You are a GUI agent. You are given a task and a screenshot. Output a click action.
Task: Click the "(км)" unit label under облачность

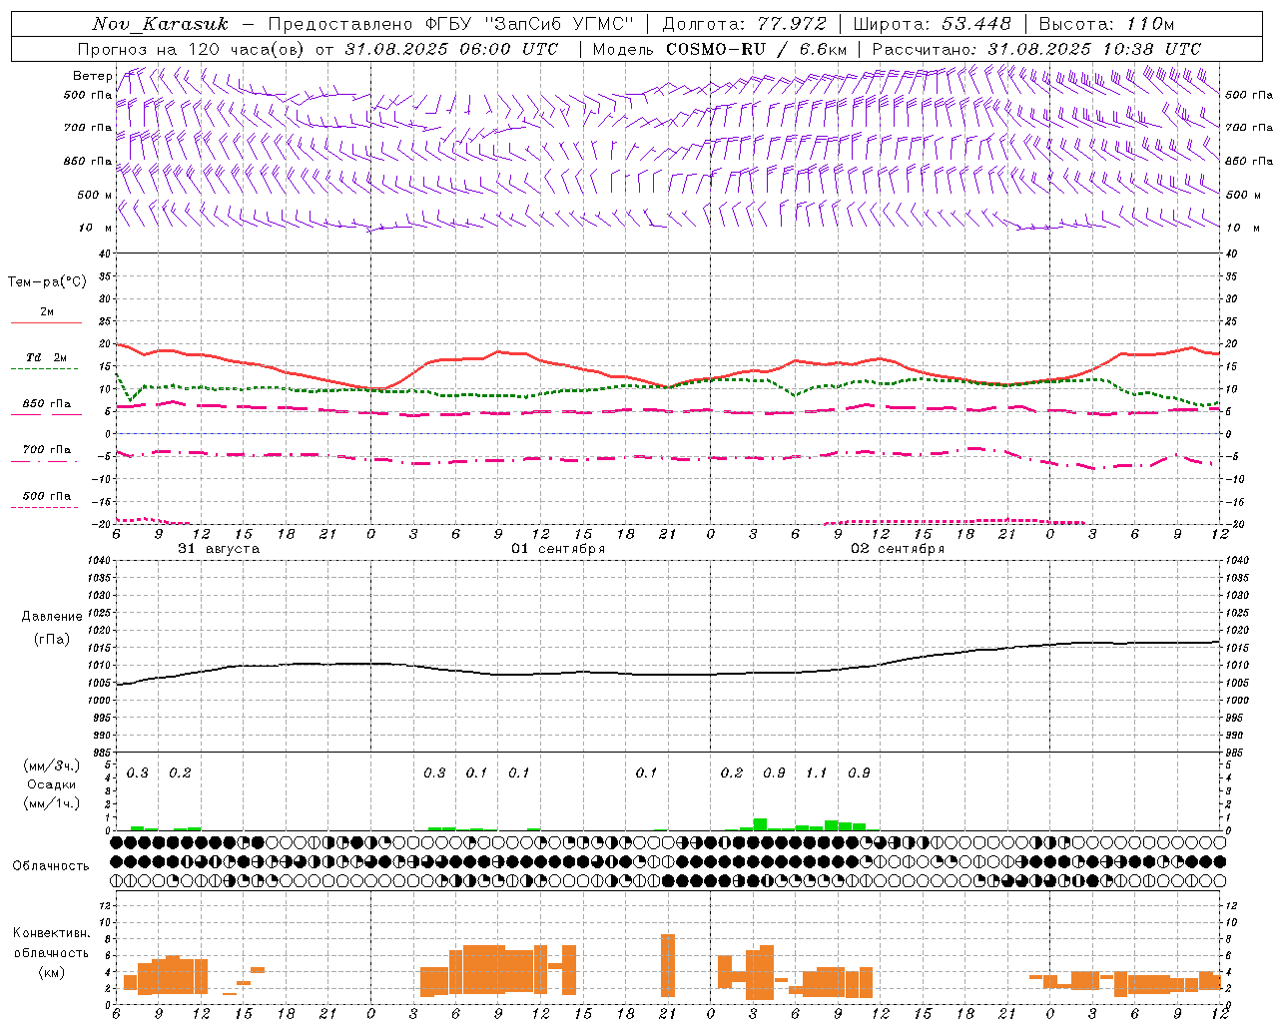tap(52, 971)
